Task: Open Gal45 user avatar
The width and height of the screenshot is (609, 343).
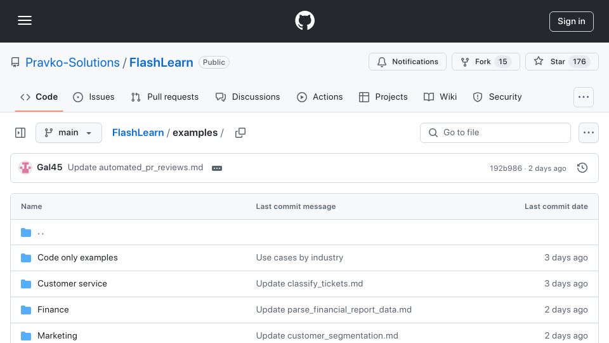Action: [25, 168]
